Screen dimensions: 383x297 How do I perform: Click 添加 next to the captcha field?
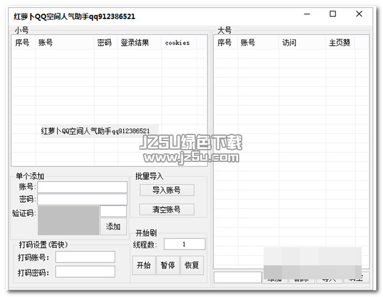pyautogui.click(x=113, y=226)
